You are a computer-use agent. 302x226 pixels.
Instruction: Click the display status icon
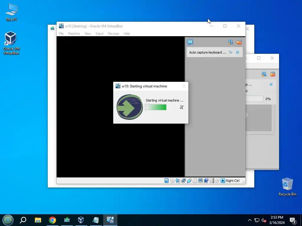[x=200, y=181]
